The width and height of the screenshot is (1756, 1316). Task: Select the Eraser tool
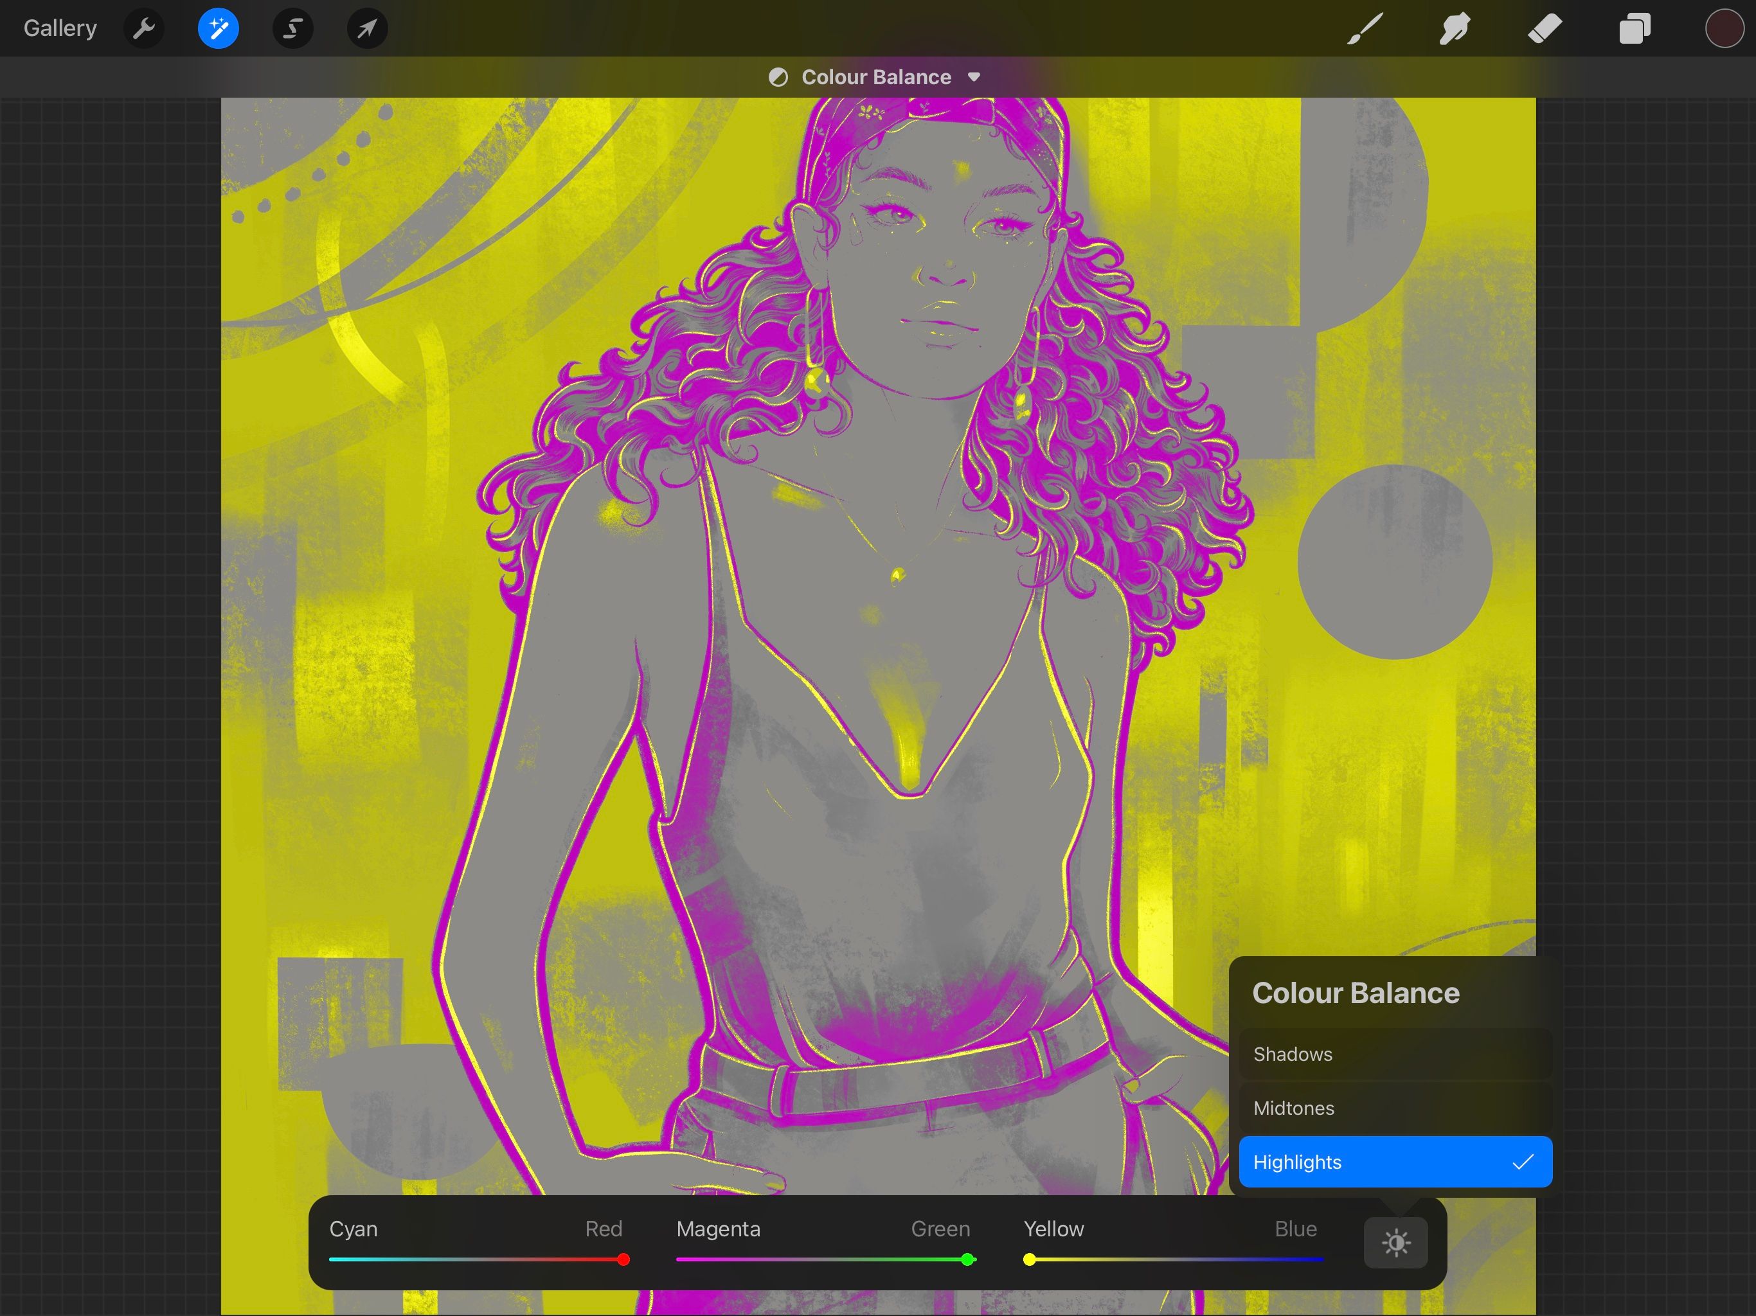(1543, 28)
